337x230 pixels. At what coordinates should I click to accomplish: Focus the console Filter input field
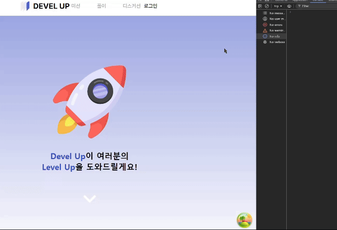pyautogui.click(x=316, y=6)
